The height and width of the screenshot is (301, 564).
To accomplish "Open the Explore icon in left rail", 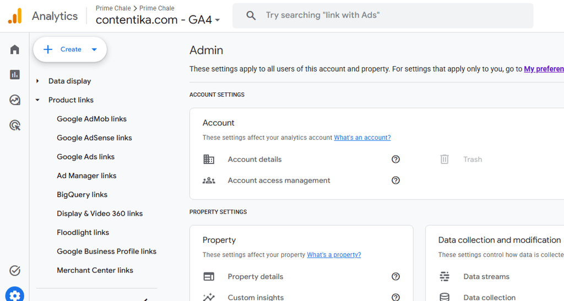I will click(15, 100).
